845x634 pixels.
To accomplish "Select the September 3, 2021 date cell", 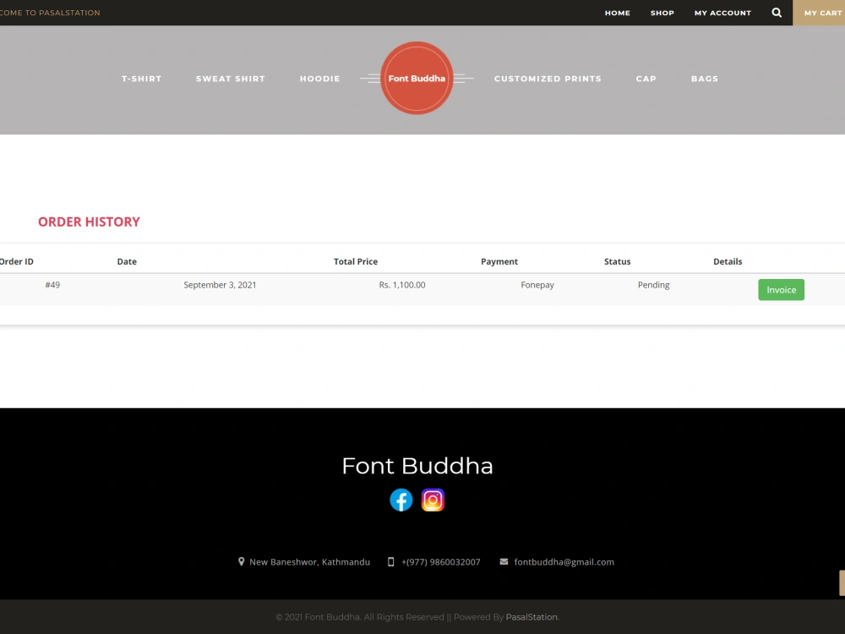I will (x=220, y=285).
